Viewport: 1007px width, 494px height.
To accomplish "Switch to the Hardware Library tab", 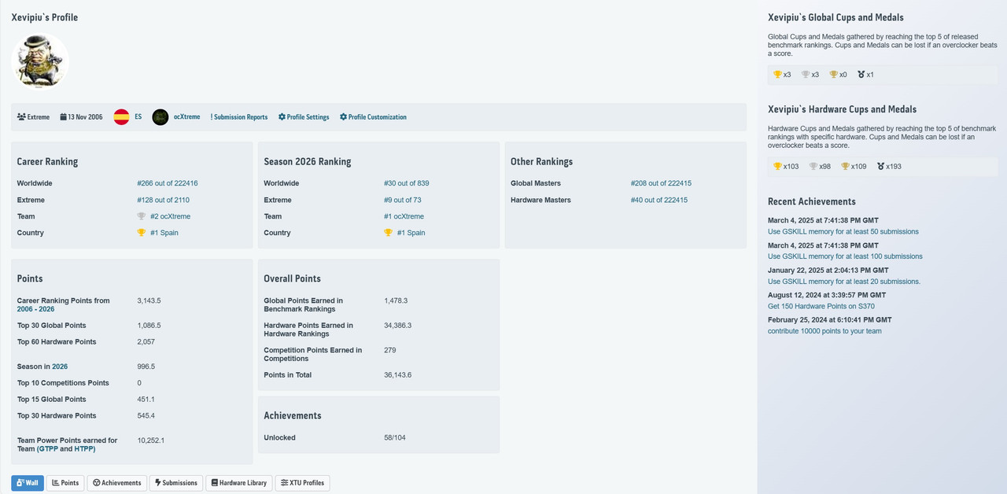I will [239, 483].
